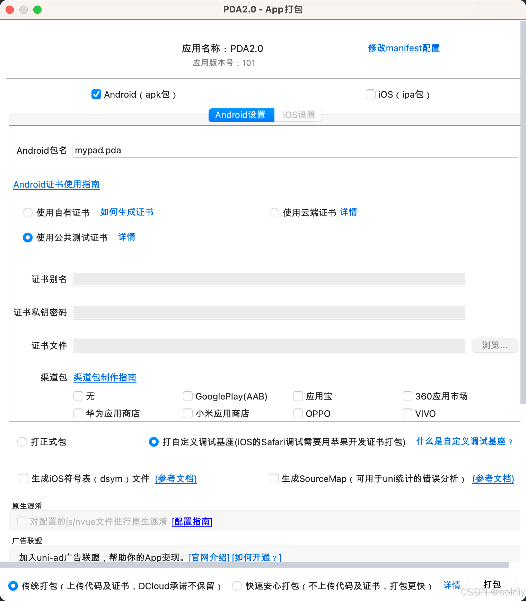
Task: Click the 应用版本号：101 text
Action: click(x=224, y=63)
